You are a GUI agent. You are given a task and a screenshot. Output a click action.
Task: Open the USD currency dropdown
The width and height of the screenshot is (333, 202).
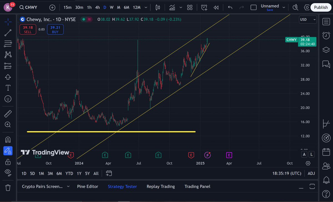[308, 20]
